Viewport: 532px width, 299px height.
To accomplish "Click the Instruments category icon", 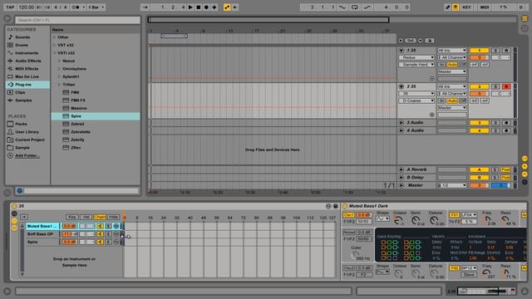I will click(10, 53).
